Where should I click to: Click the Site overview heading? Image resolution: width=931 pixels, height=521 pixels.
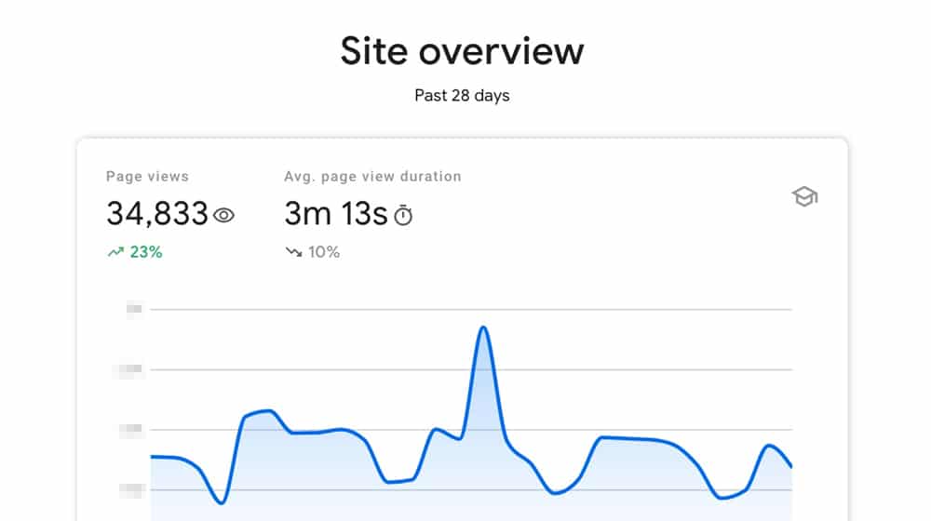point(462,51)
